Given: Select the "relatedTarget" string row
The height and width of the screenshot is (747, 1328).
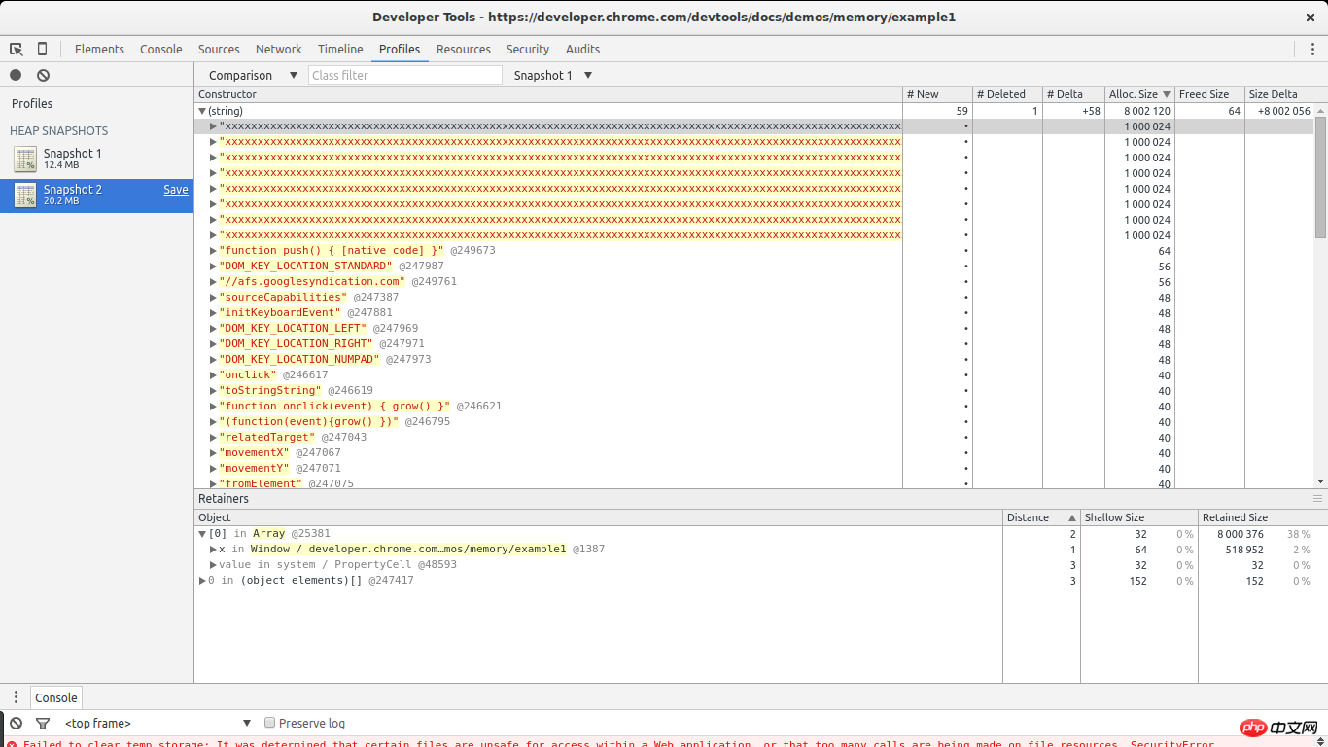Looking at the screenshot, I should [754, 437].
